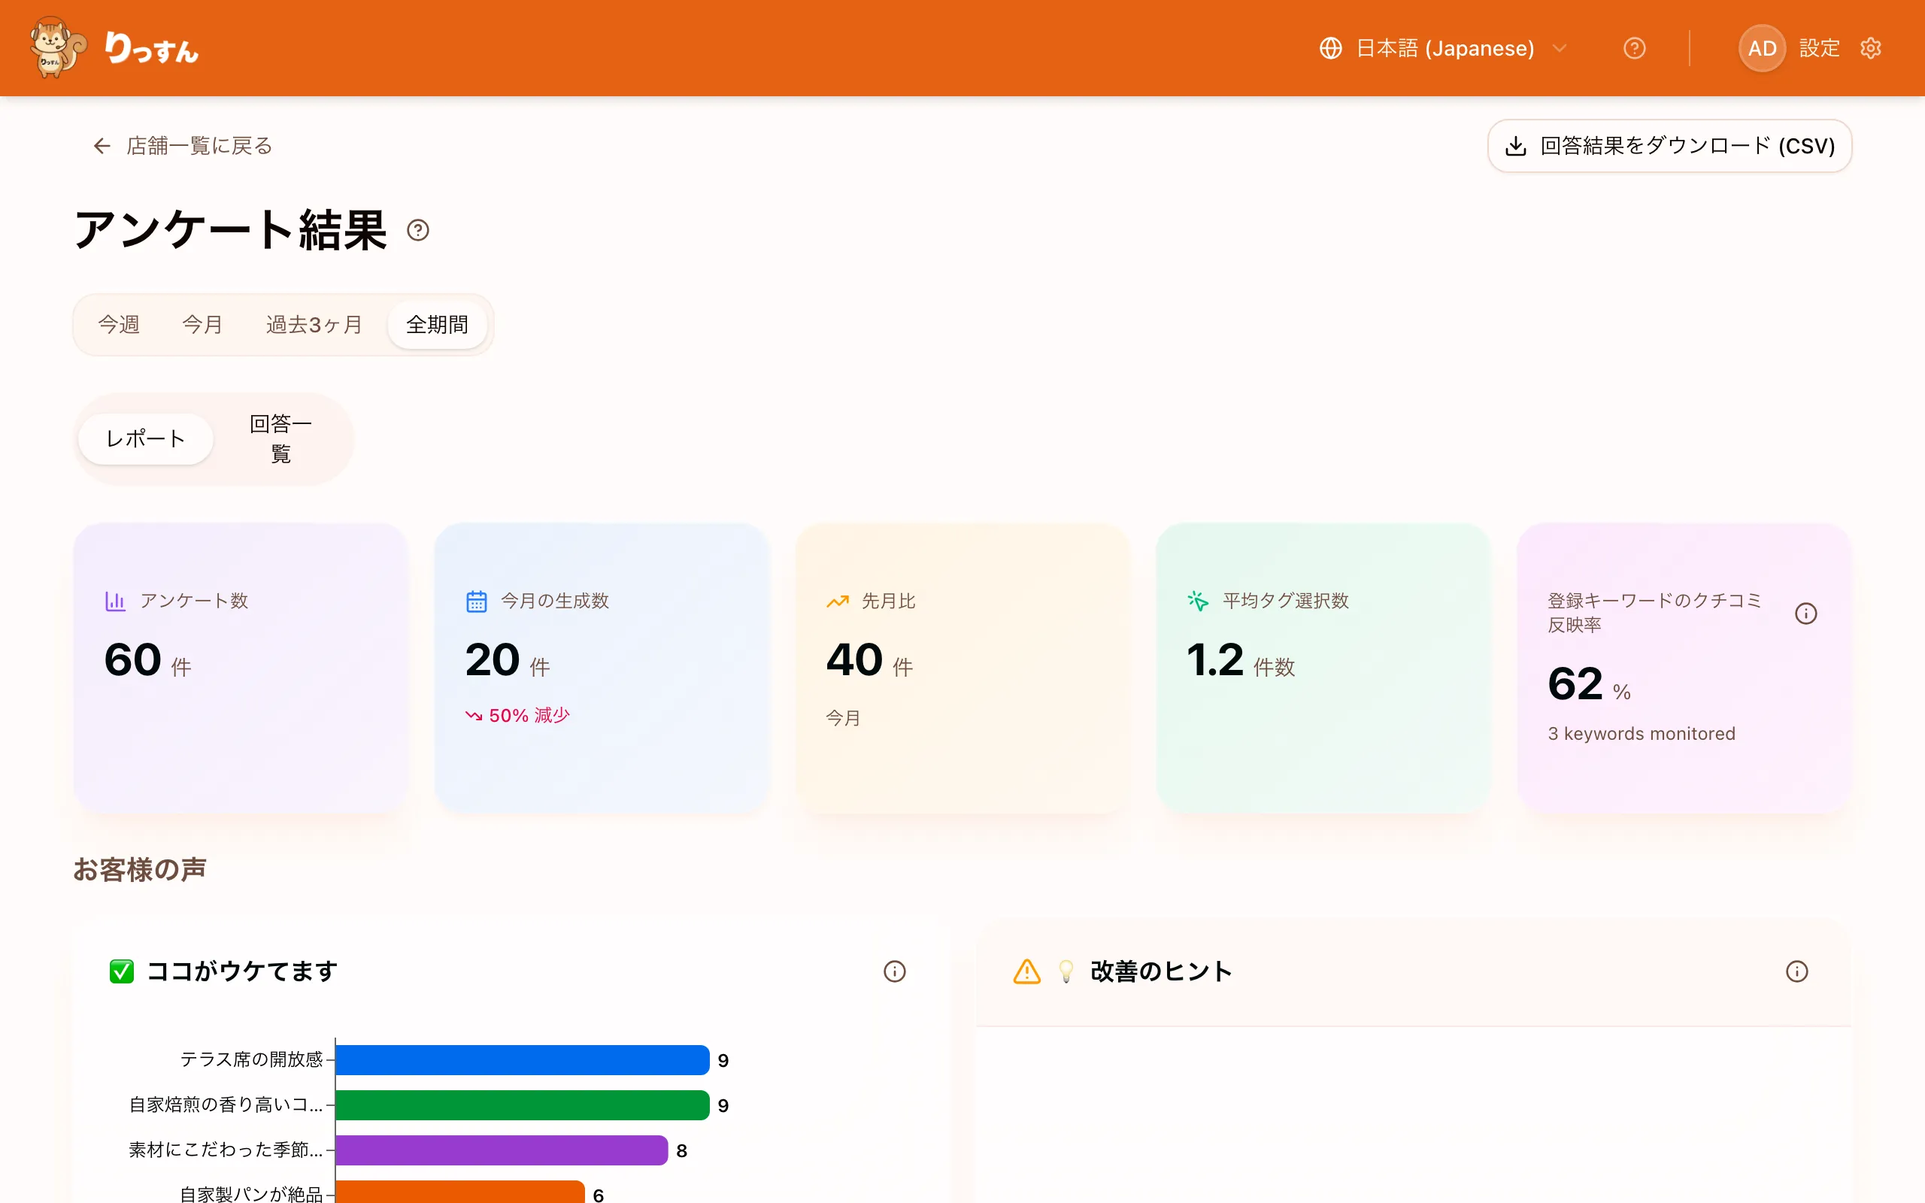Go back via 店舗一覧に戻る link
The width and height of the screenshot is (1925, 1203).
click(x=183, y=146)
